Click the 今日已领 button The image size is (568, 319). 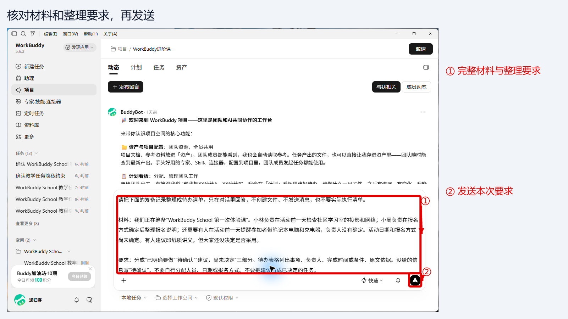coord(79,276)
